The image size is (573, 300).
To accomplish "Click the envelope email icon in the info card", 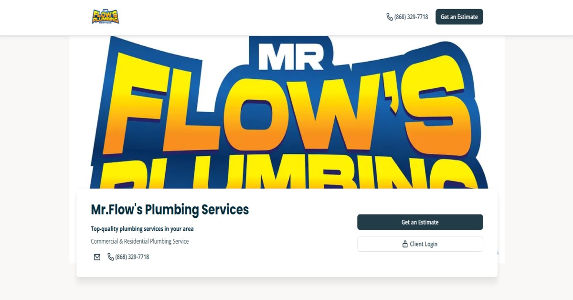I will [x=97, y=257].
